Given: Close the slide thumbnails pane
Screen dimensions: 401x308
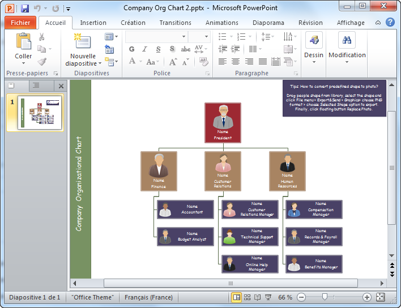Looking at the screenshot, I should coord(61,86).
